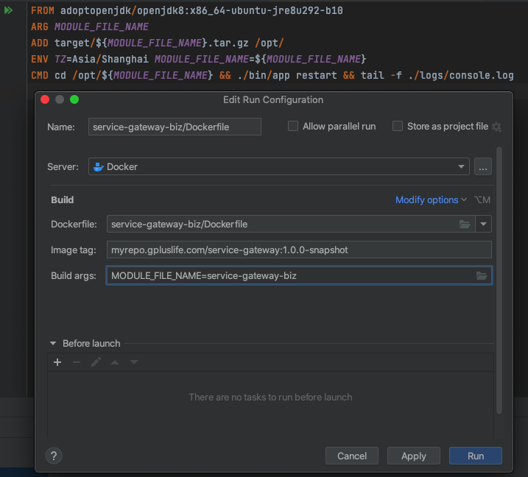
Task: Click the Docker whale icon in Server field
Action: [x=99, y=166]
